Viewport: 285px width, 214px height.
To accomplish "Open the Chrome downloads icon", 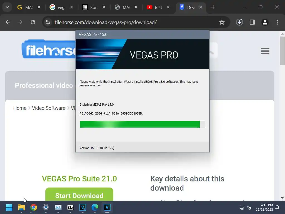I will pyautogui.click(x=240, y=22).
